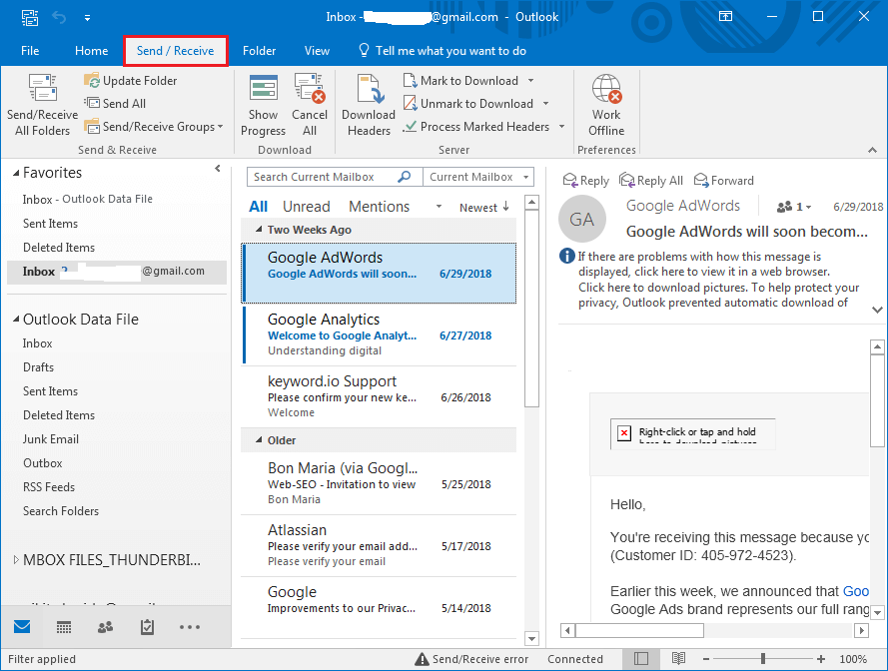Customize Quick Access Toolbar dropdown
888x671 pixels.
pos(87,18)
